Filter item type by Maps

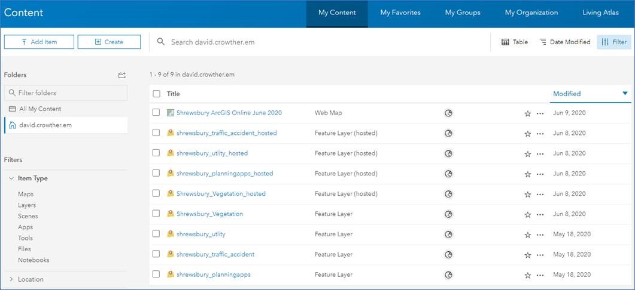point(26,195)
